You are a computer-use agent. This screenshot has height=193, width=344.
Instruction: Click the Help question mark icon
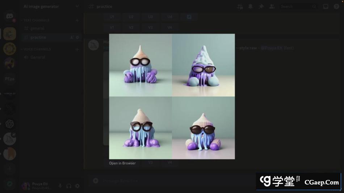[336, 7]
